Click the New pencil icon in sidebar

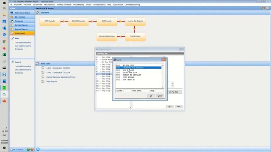click(x=12, y=38)
